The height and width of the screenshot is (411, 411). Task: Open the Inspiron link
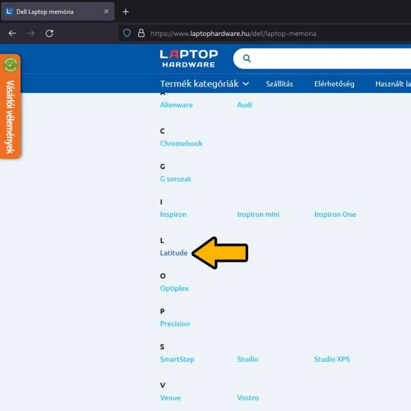point(173,214)
